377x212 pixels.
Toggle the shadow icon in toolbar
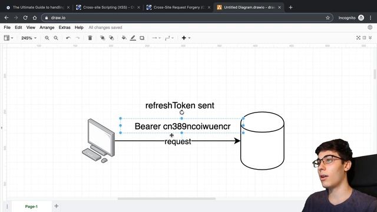(142, 38)
